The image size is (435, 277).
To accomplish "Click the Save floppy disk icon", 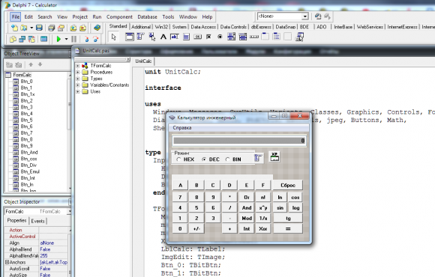I will point(39,28).
